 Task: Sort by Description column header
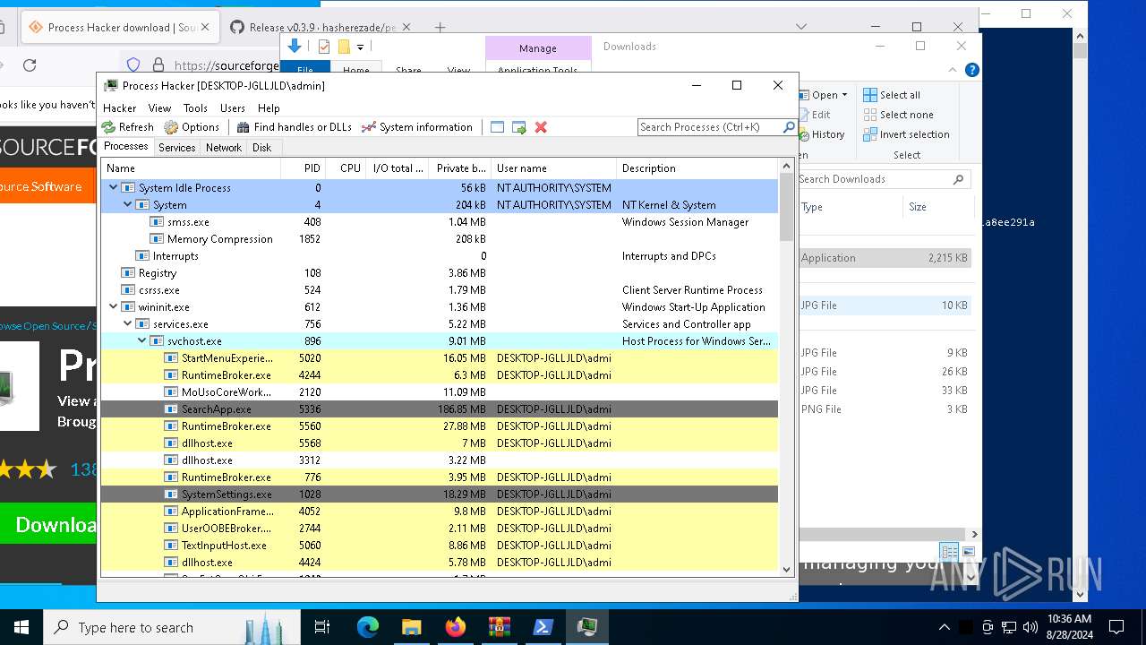click(x=697, y=168)
